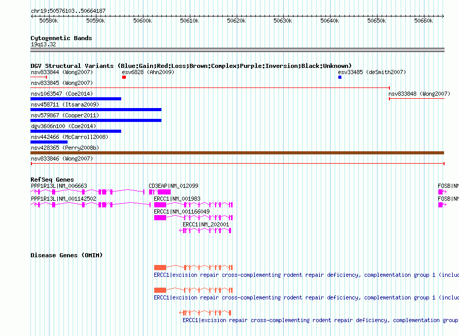Open the ERCC1|NM_202001 gene label
The width and height of the screenshot is (459, 336).
[206, 224]
